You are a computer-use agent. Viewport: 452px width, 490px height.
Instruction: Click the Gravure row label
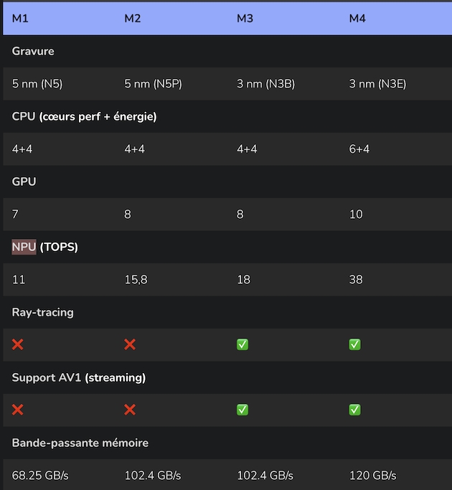pos(33,51)
